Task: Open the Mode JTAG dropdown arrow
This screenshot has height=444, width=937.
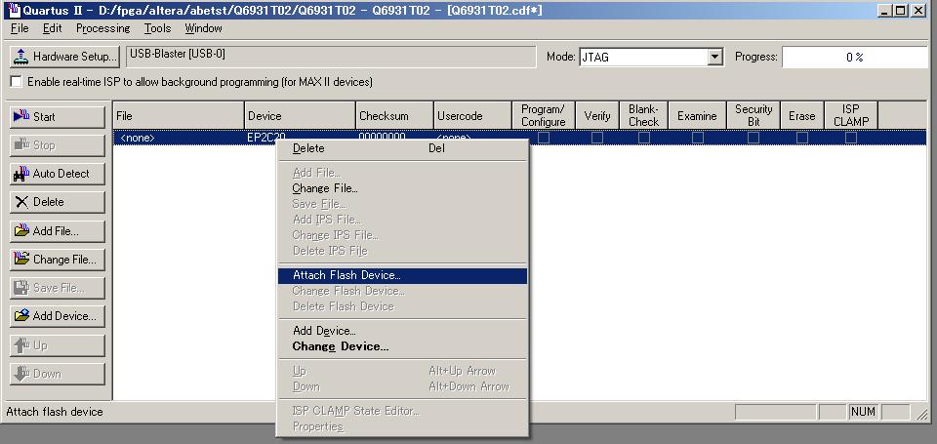Action: pos(714,58)
